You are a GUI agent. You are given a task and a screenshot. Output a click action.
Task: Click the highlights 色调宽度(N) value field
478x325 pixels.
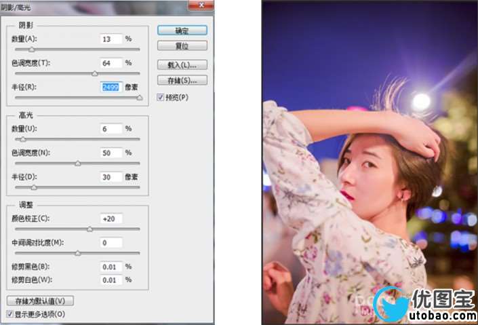[111, 153]
